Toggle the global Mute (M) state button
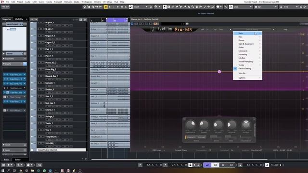This screenshot has width=308, height=173. pyautogui.click(x=106, y=7)
